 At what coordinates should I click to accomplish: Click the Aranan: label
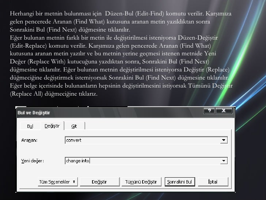pos(29,140)
